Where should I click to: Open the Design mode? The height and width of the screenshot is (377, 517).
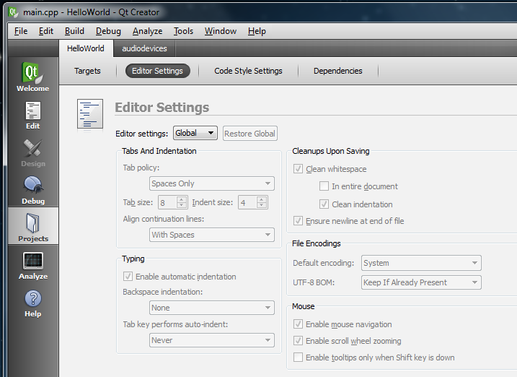(33, 152)
